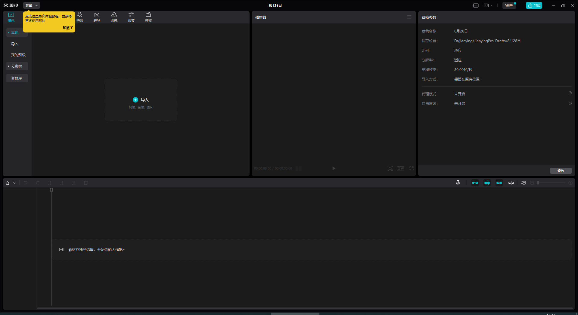
Task: Click the player zoom-to-fit focus icon
Action: point(390,168)
